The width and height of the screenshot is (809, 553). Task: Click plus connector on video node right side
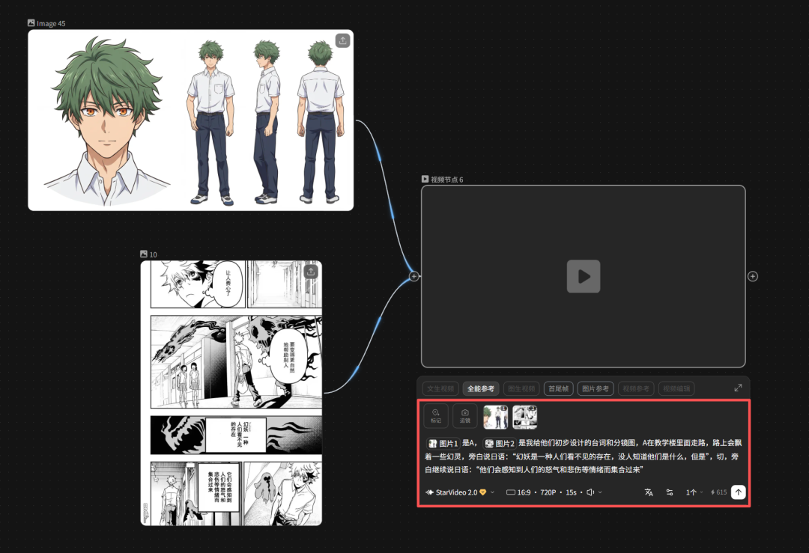[x=753, y=276]
